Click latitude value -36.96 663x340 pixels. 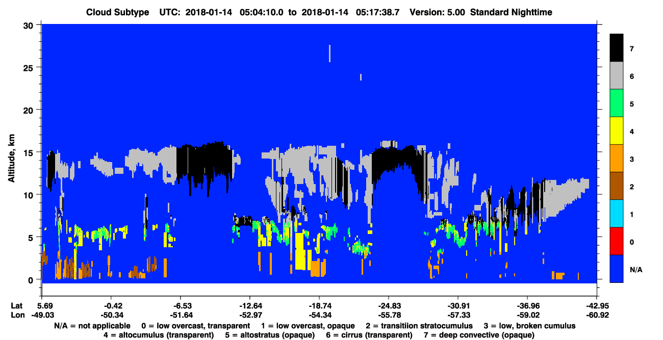(x=527, y=306)
